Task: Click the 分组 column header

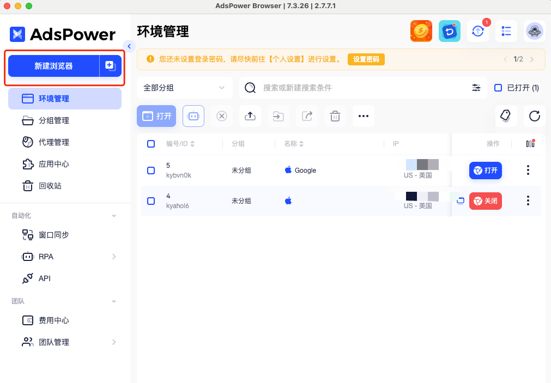Action: tap(238, 144)
